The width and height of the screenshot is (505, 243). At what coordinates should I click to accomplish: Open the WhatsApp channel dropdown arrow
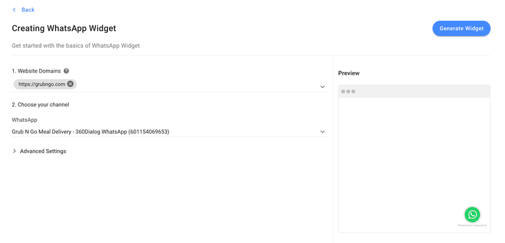click(323, 132)
